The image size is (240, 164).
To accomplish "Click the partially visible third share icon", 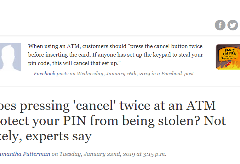I will [x=239, y=25].
